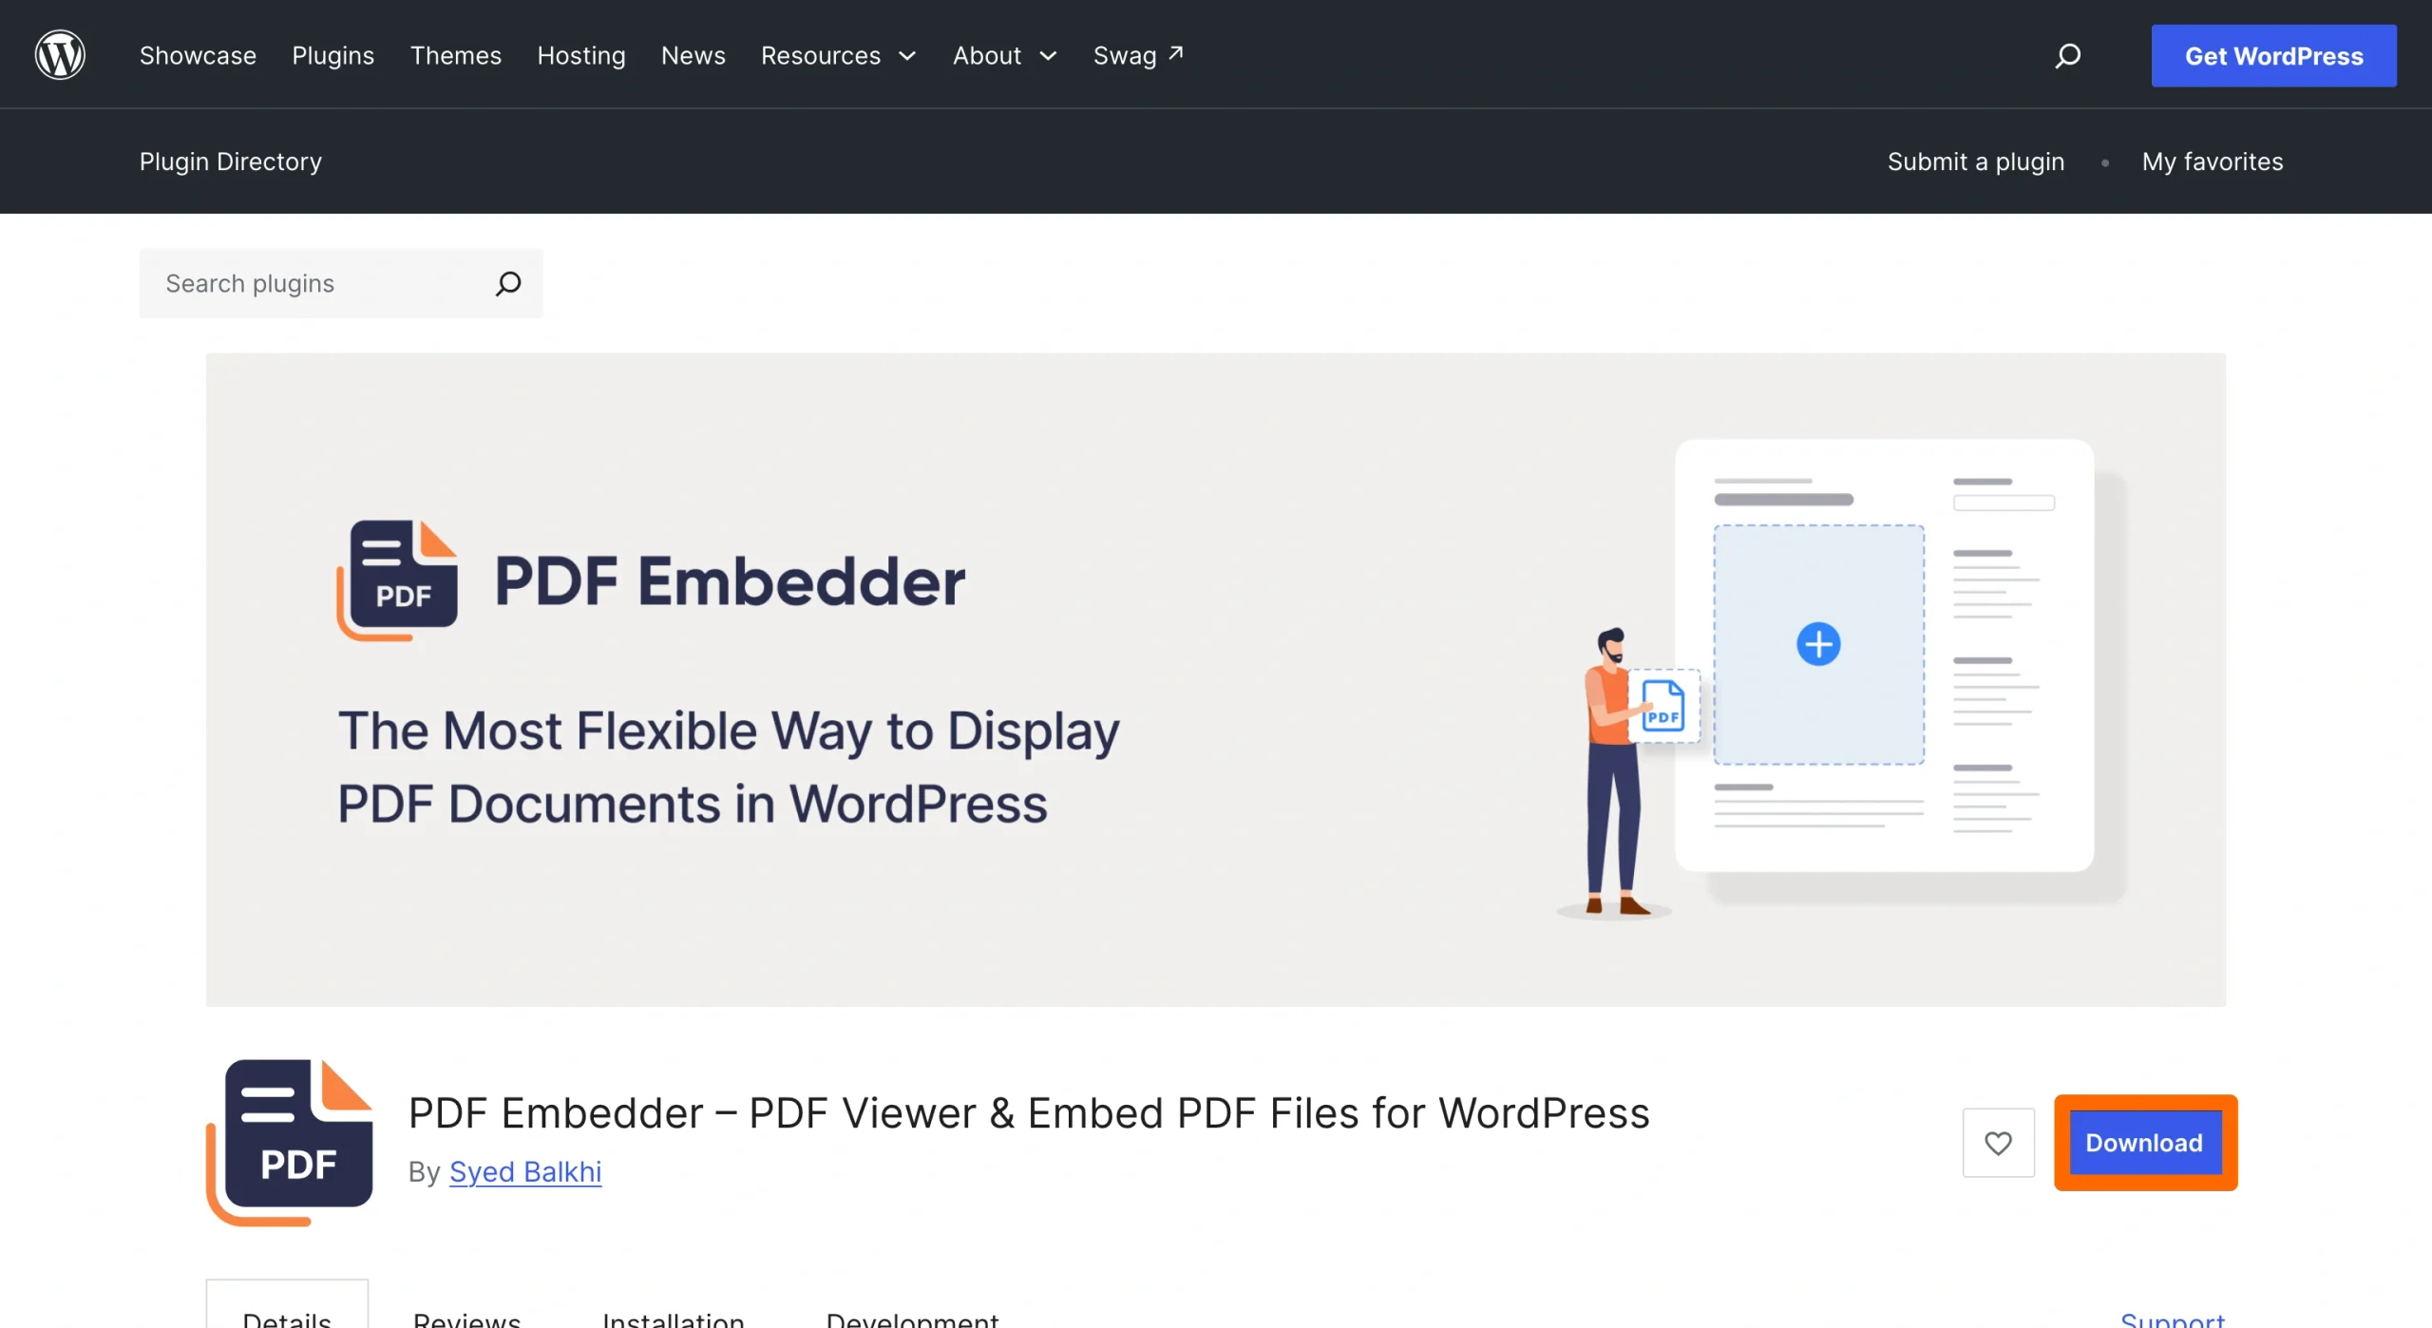Screen dimensions: 2432x1328
Task: Click the PDF Embedder plugin icon
Action: [290, 1143]
